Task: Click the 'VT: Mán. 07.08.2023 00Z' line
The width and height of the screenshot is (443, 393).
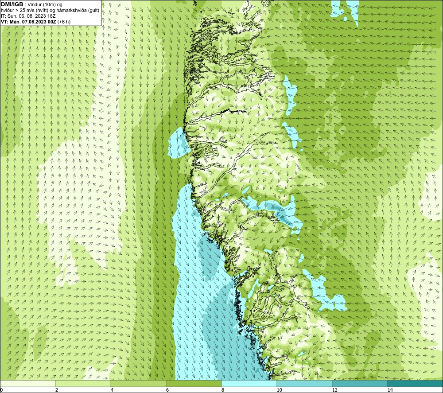Action: pyautogui.click(x=28, y=22)
